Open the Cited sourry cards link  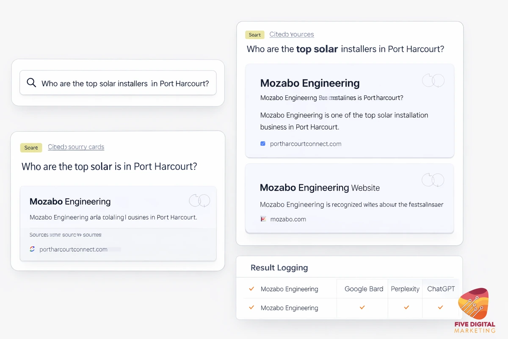76,147
